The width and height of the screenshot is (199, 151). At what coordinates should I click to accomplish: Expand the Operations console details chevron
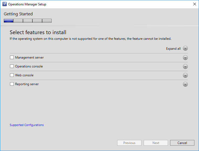[185, 67]
